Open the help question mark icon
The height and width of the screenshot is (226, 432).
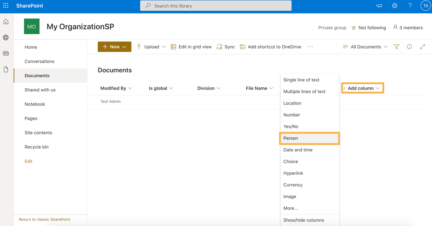[410, 6]
